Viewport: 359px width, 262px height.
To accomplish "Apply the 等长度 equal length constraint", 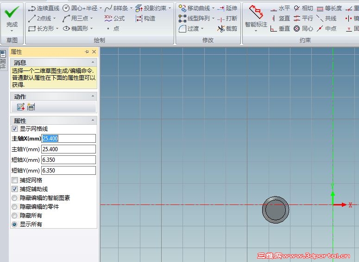I will point(329,8).
